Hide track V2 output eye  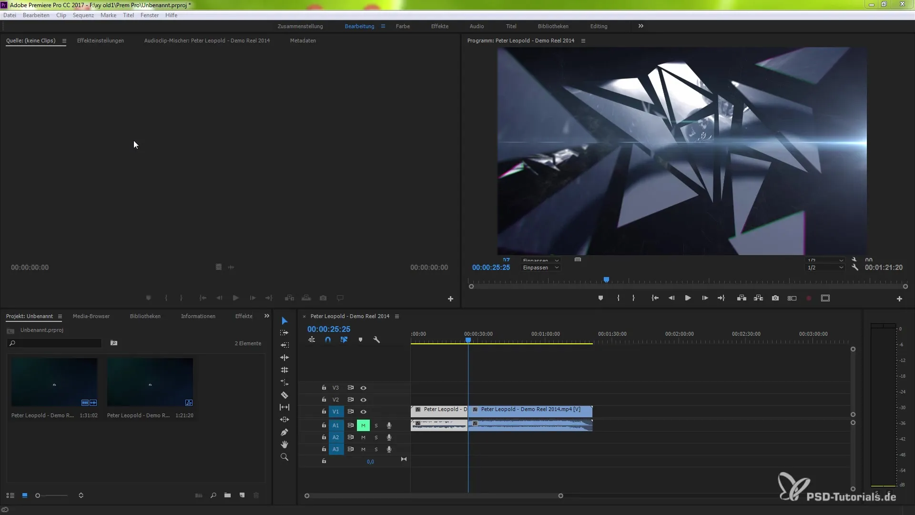click(363, 400)
